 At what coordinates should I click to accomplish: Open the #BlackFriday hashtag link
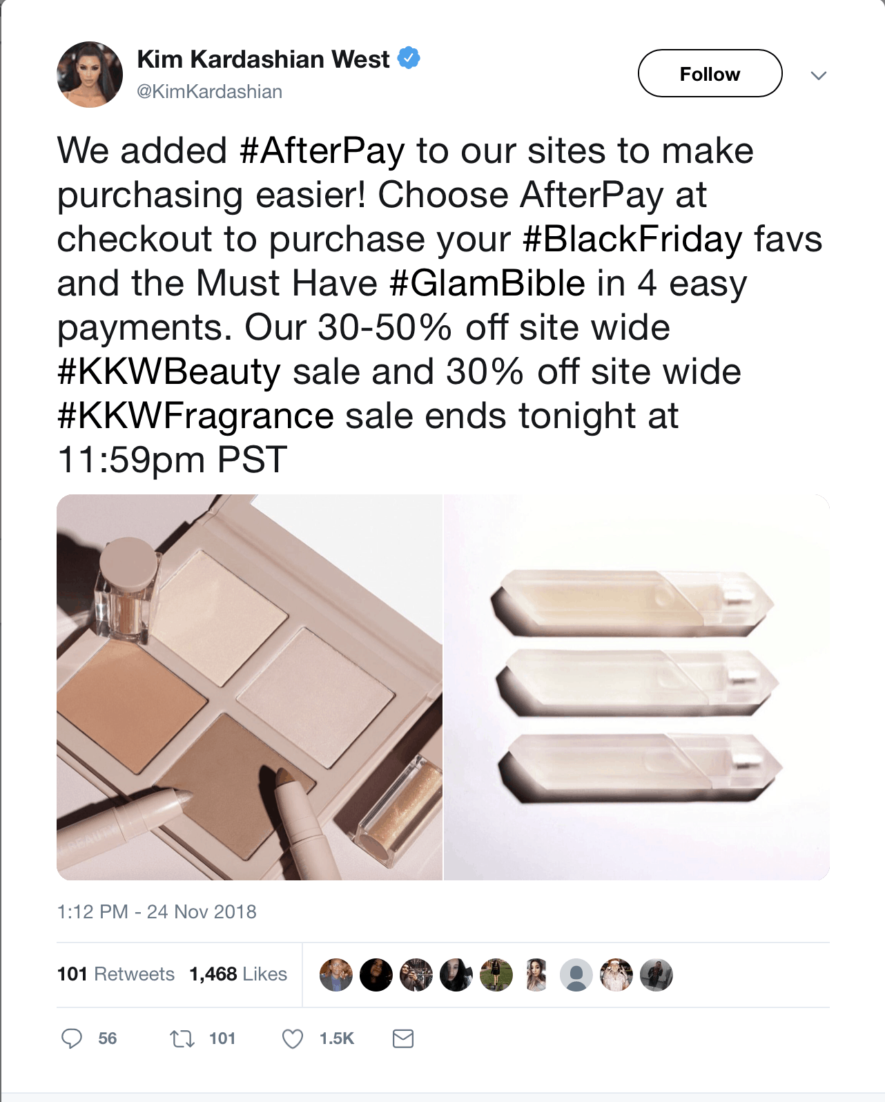(x=632, y=239)
